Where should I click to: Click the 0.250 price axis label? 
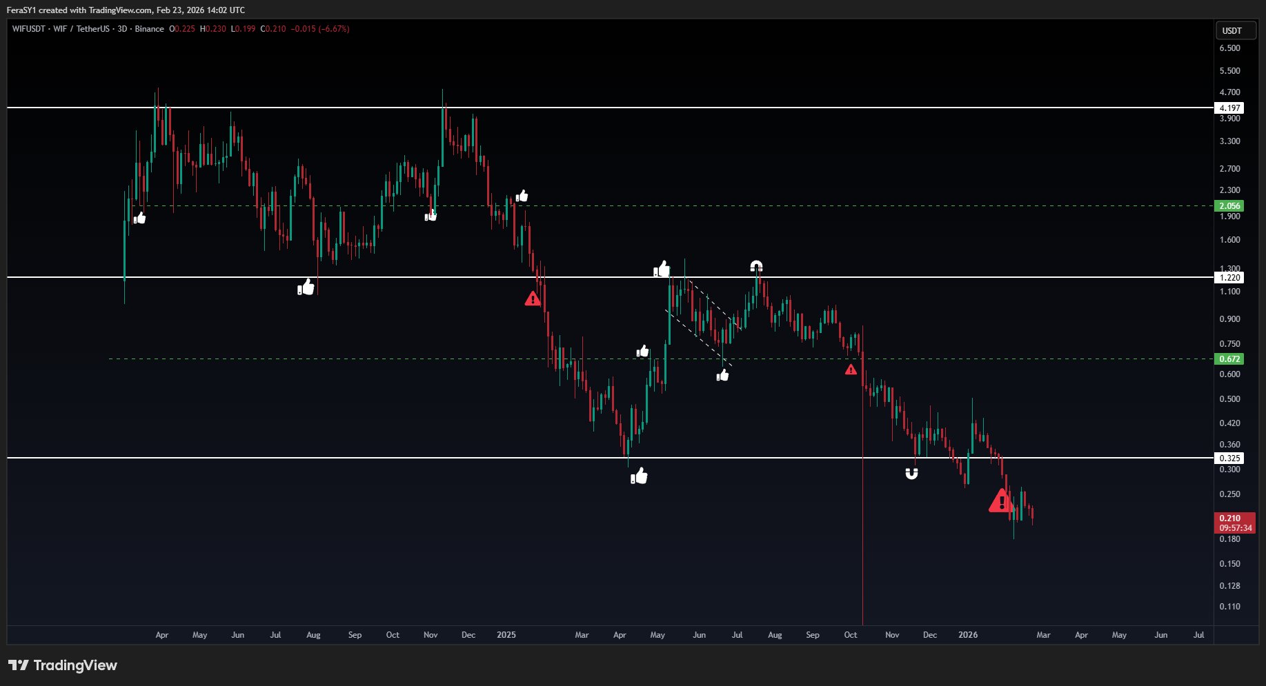(1229, 494)
